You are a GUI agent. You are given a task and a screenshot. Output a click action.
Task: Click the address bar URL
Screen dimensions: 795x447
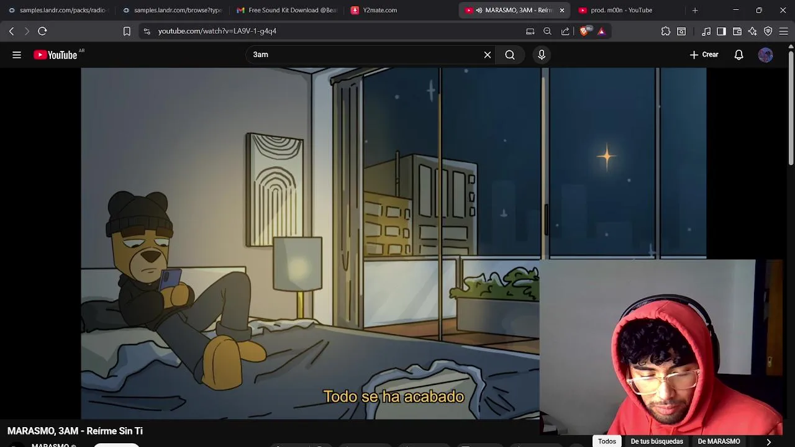click(x=217, y=31)
